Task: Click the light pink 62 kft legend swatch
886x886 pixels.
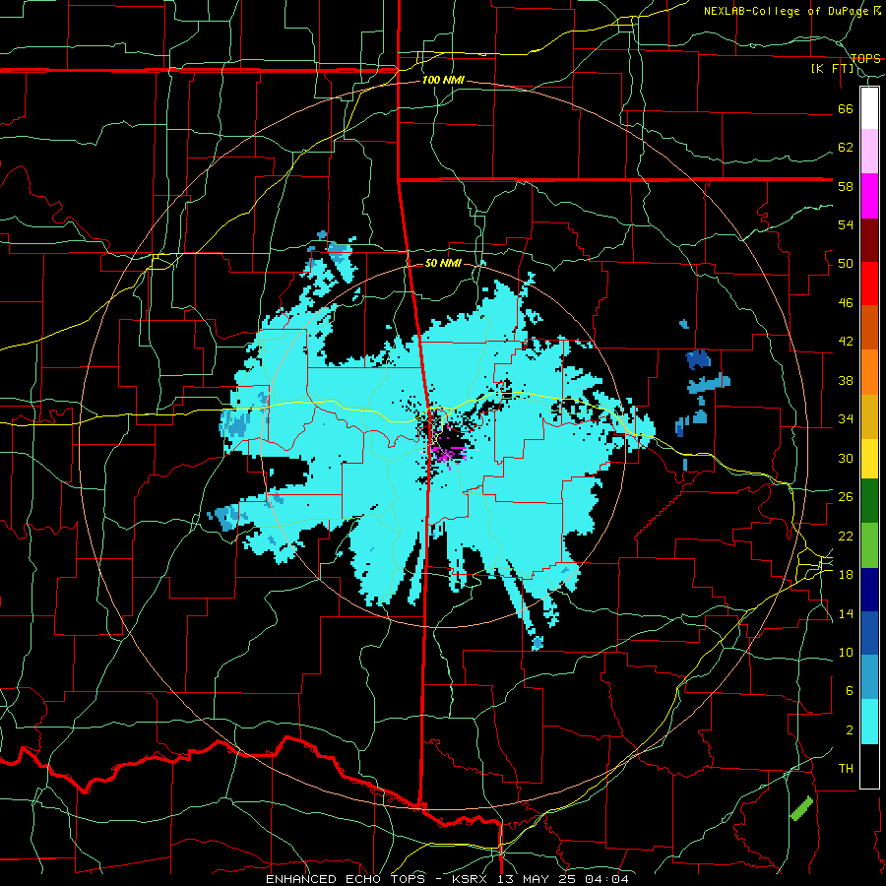Action: (869, 151)
